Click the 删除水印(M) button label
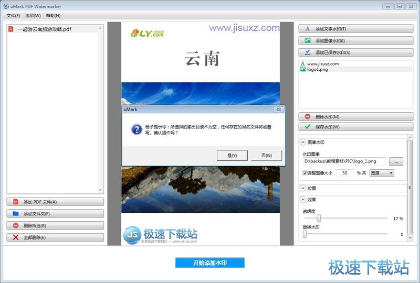 coord(327,117)
